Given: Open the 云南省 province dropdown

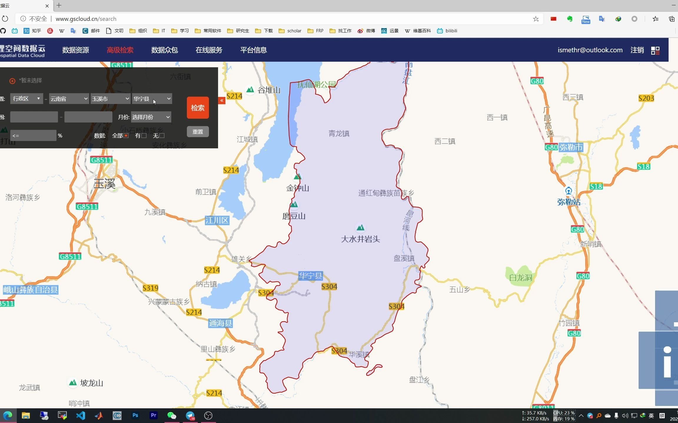Looking at the screenshot, I should tap(69, 99).
